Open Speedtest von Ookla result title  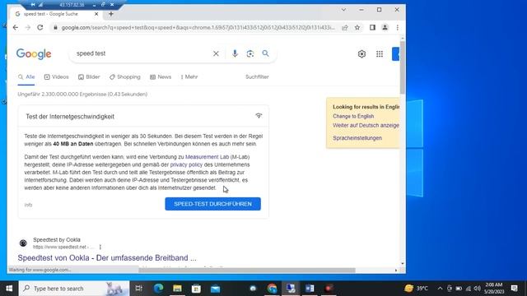click(x=107, y=258)
